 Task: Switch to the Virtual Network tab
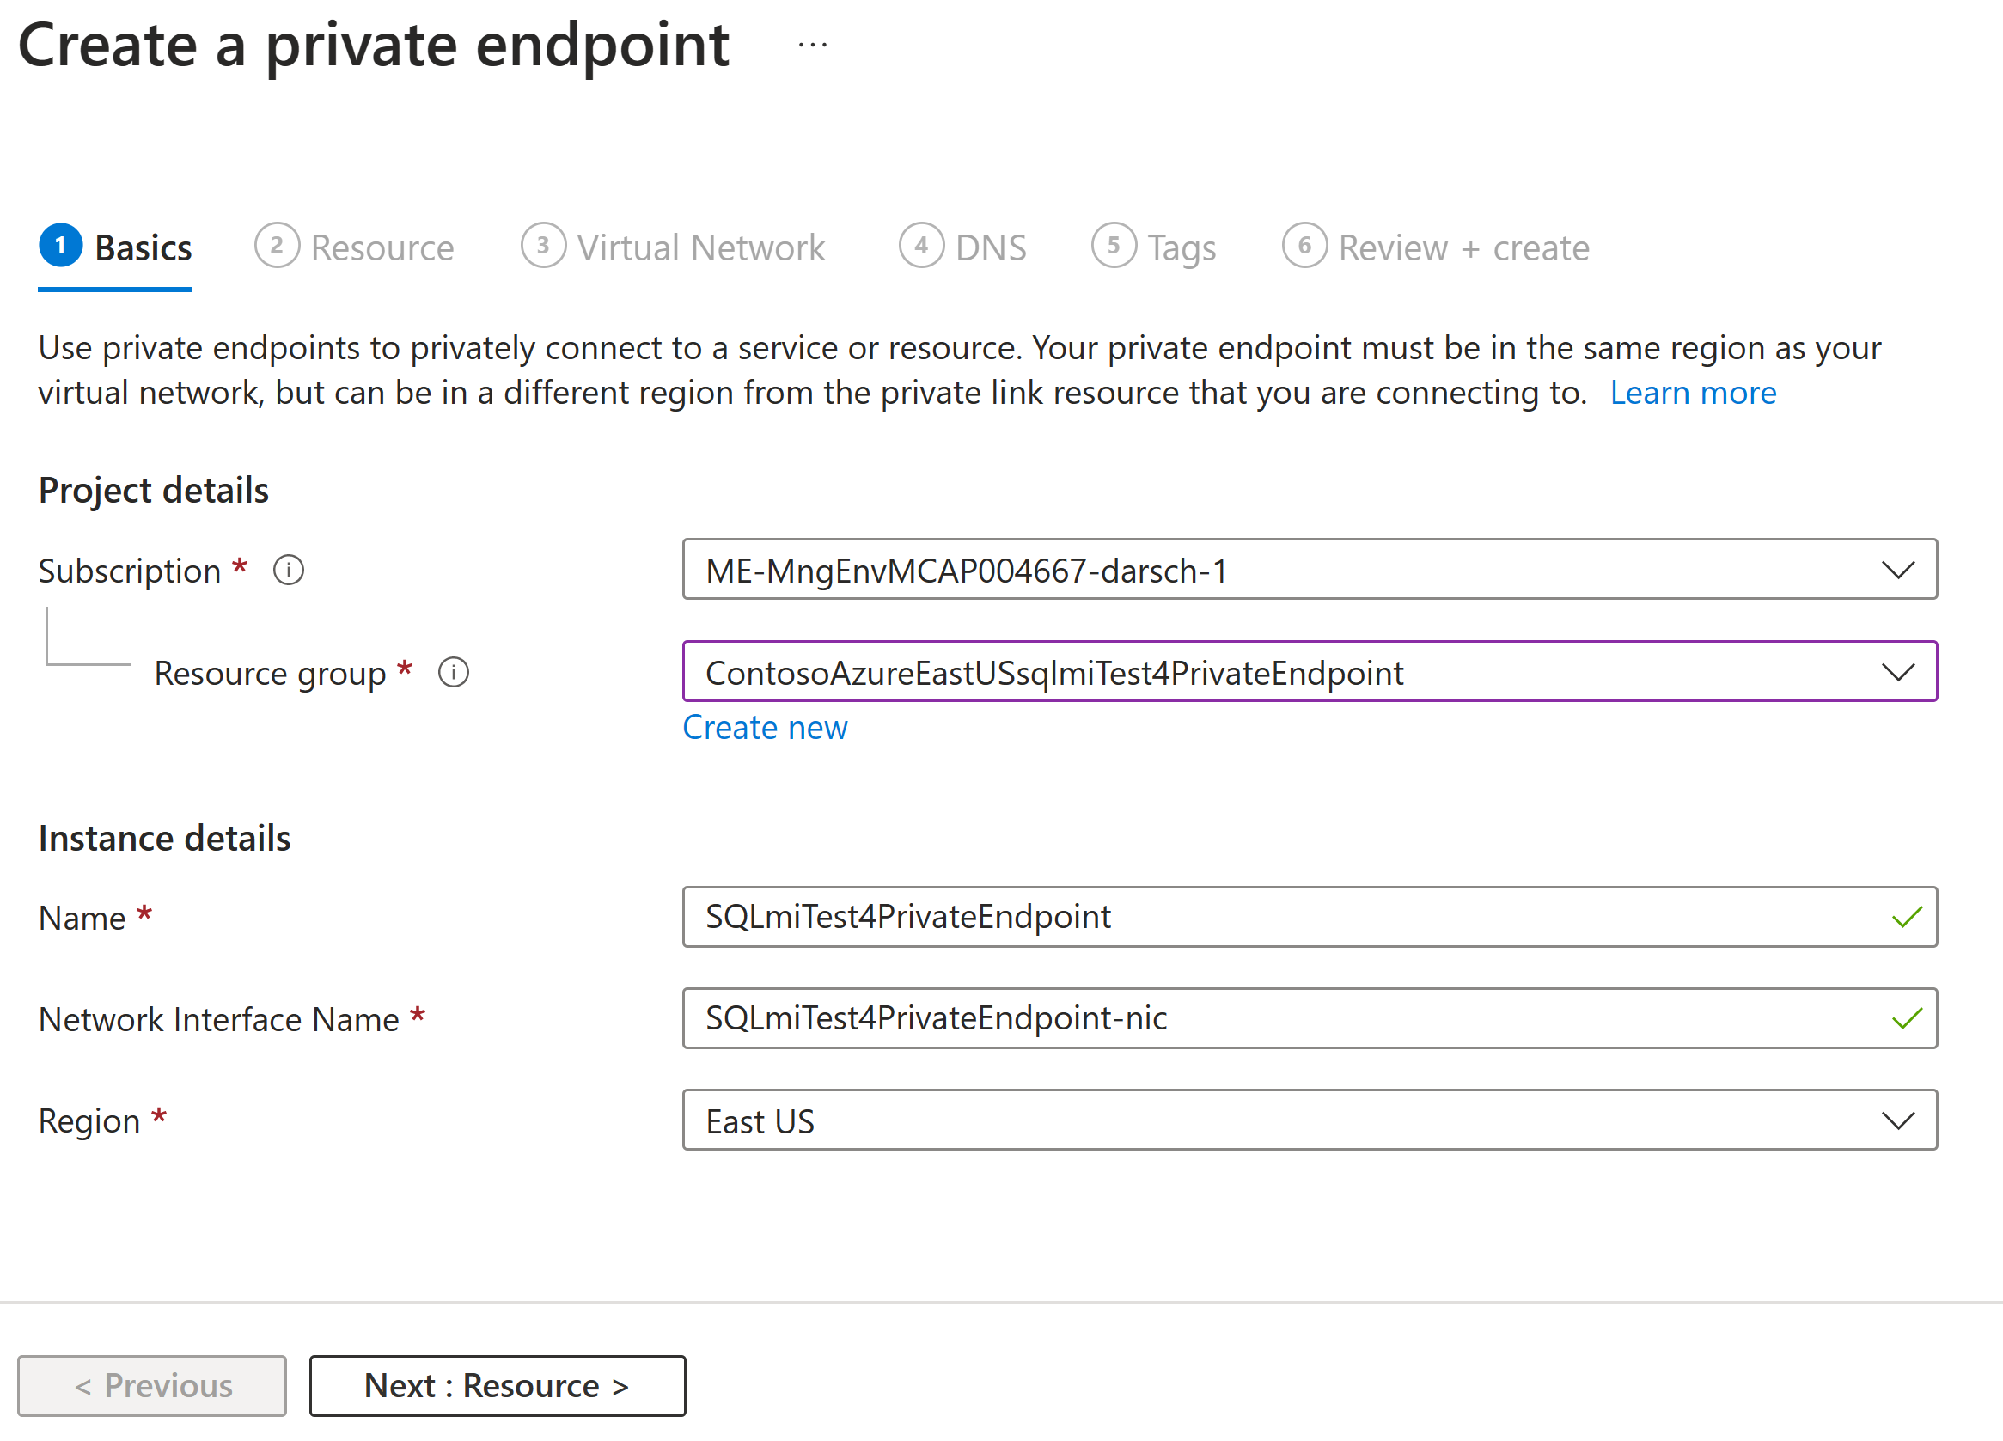tap(699, 248)
